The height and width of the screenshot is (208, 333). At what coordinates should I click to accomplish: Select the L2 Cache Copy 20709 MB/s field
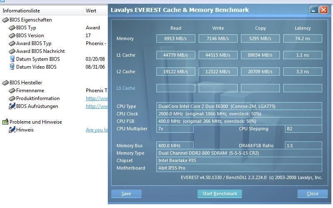260,72
